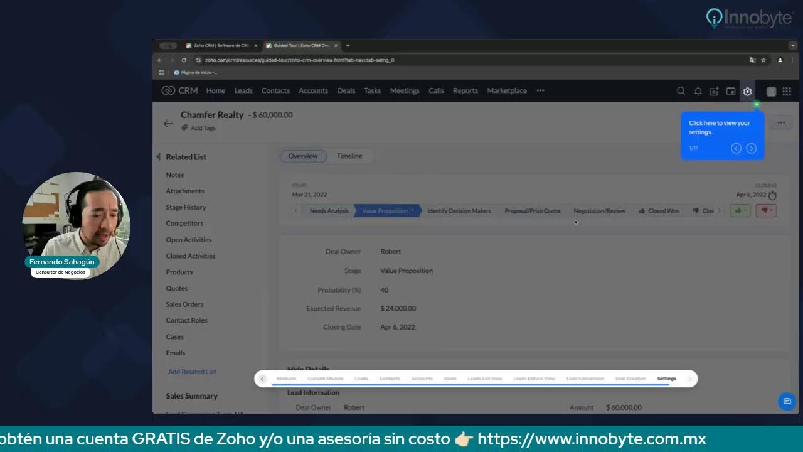Click the CRM search magnifier icon

click(x=681, y=91)
